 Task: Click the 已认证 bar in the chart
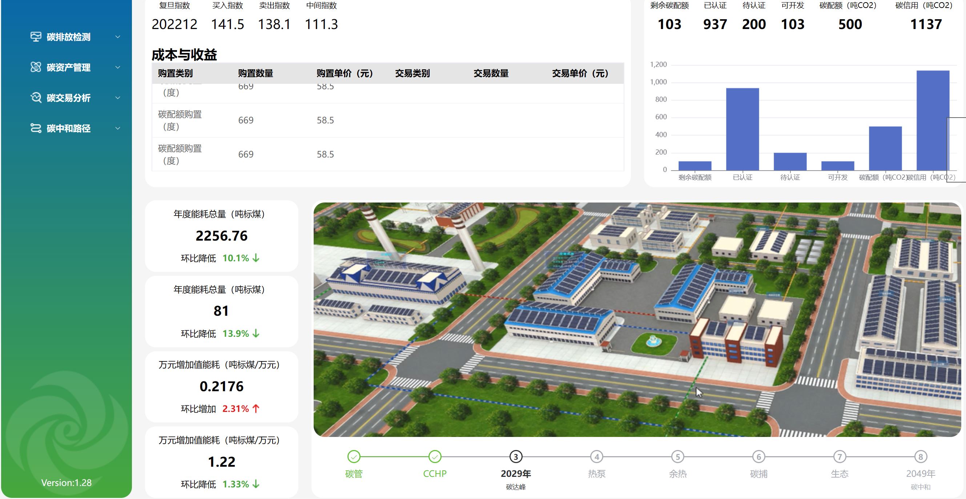[x=742, y=129]
